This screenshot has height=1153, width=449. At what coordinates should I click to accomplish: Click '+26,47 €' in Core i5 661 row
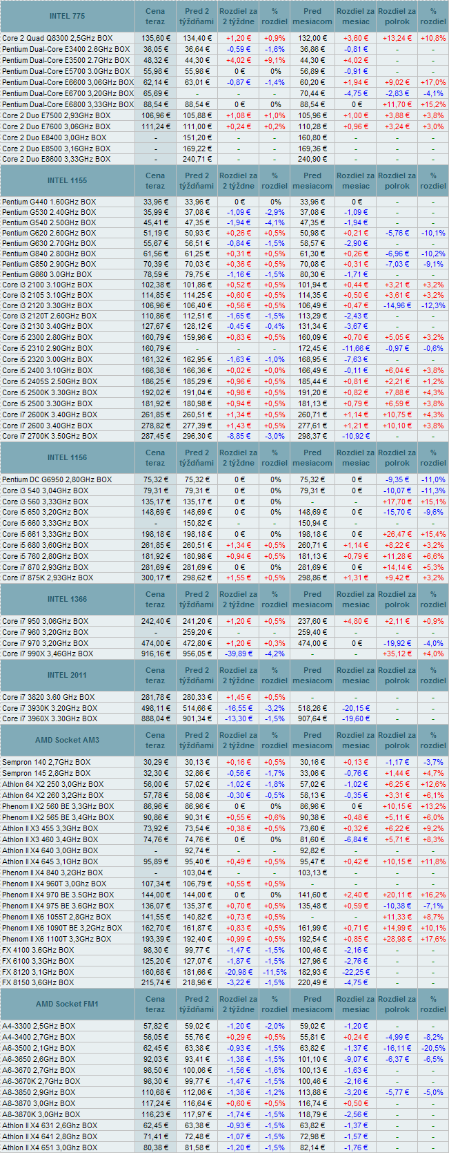coord(397,534)
